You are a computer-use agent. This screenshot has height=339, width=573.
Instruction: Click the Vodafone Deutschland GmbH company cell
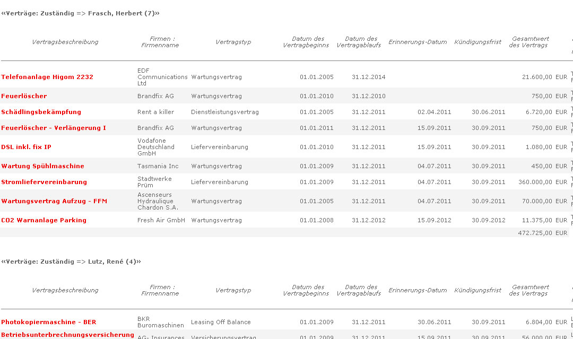156,147
